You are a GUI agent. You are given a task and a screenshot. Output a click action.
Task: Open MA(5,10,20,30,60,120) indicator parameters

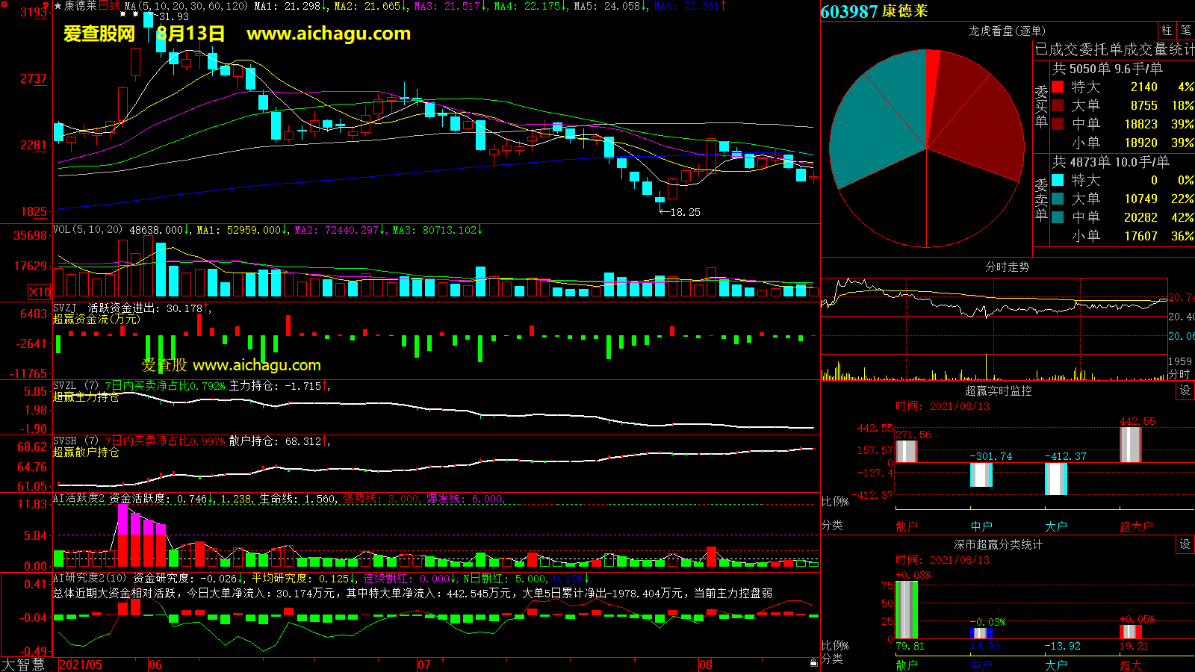185,6
